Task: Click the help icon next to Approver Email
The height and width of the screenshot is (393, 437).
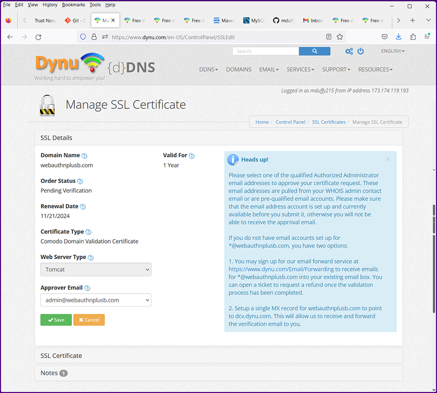Action: (x=87, y=288)
